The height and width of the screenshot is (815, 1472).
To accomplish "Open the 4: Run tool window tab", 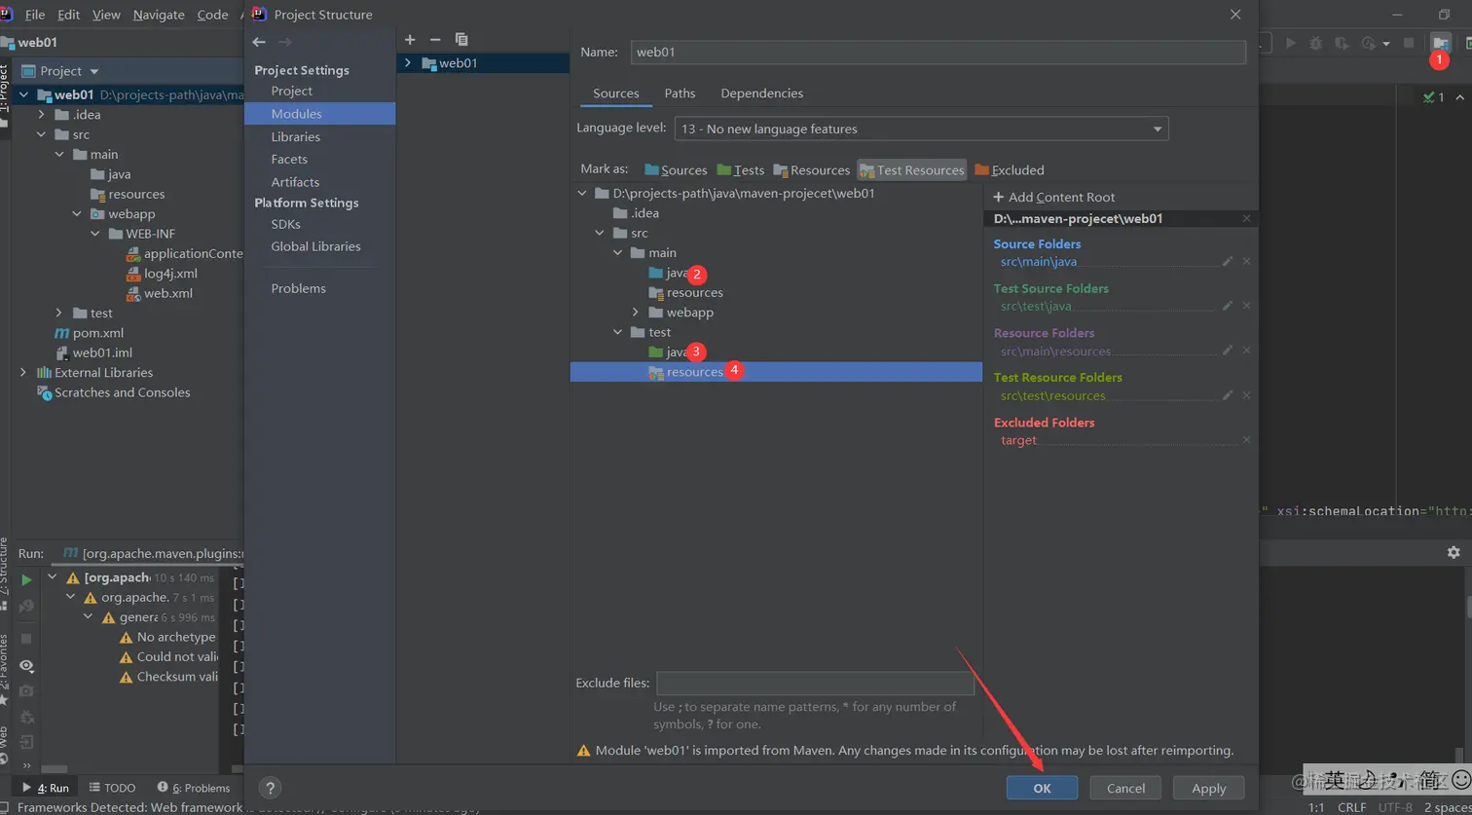I will tap(46, 788).
